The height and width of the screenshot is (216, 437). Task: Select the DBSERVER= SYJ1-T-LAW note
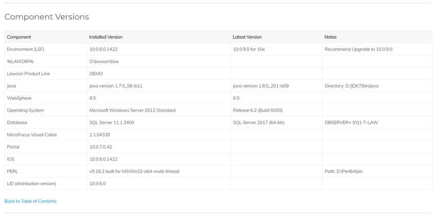351,122
